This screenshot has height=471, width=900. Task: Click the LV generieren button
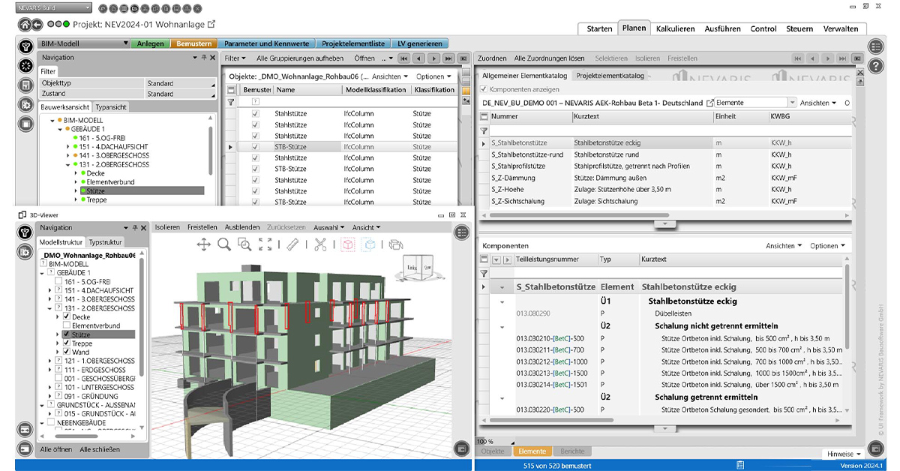coord(420,43)
